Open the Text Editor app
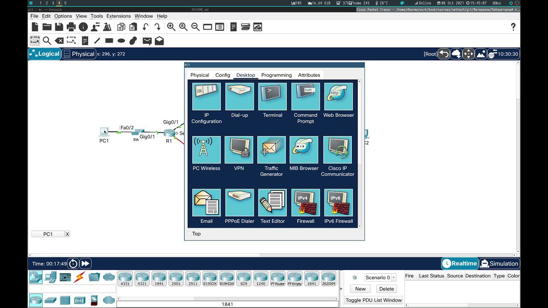 click(x=272, y=203)
